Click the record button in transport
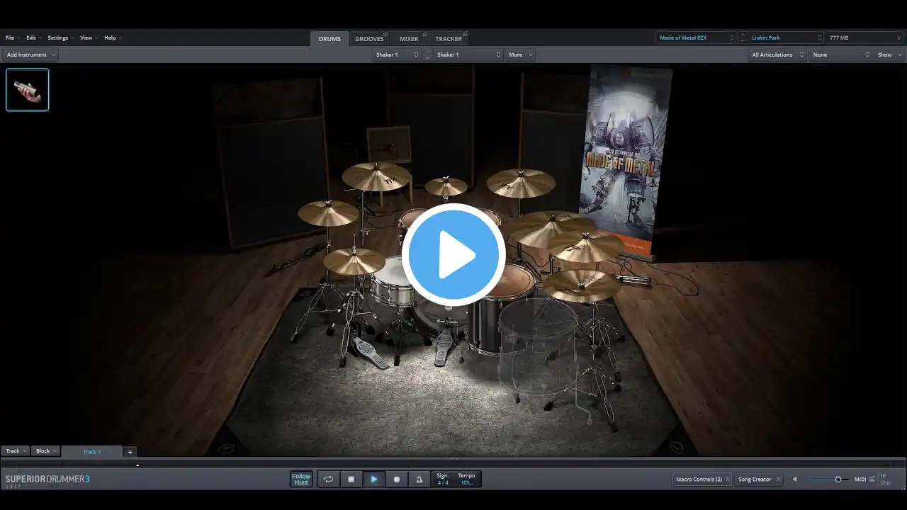This screenshot has height=510, width=907. click(396, 480)
